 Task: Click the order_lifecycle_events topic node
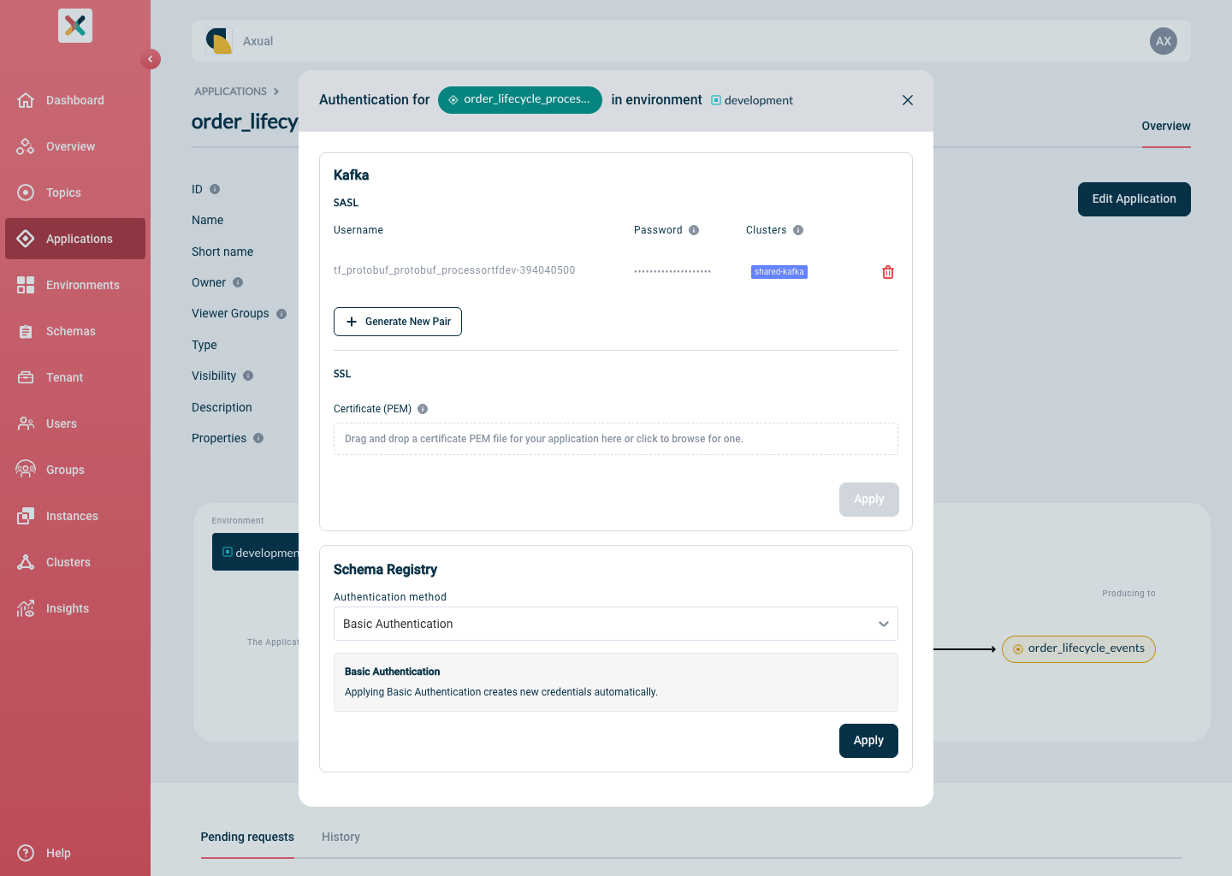1079,648
